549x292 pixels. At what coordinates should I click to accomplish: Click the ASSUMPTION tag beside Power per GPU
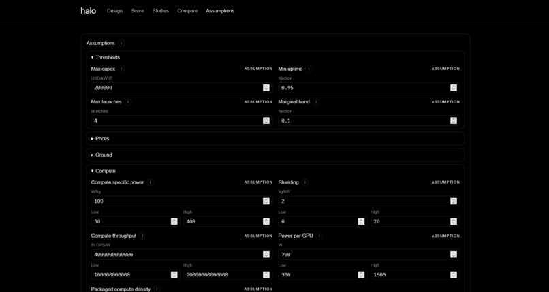445,236
